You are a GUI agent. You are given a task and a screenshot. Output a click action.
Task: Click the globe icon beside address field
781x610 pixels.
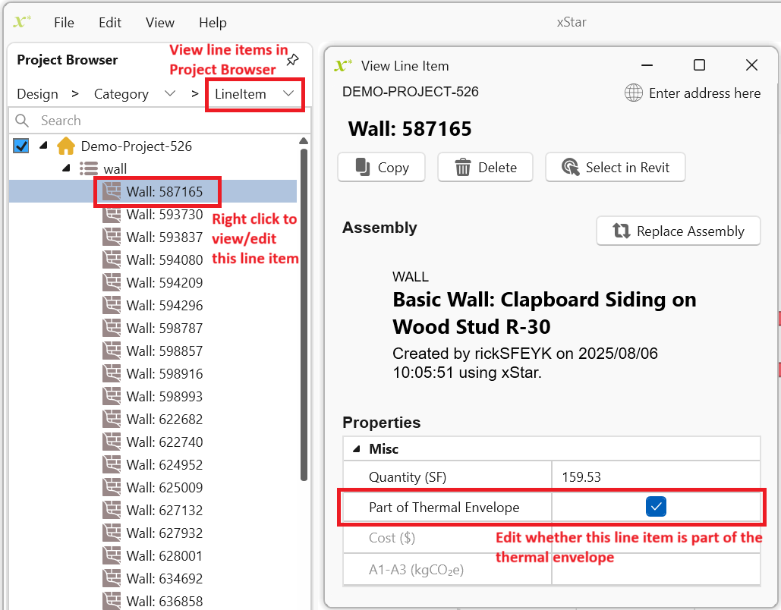[x=633, y=93]
